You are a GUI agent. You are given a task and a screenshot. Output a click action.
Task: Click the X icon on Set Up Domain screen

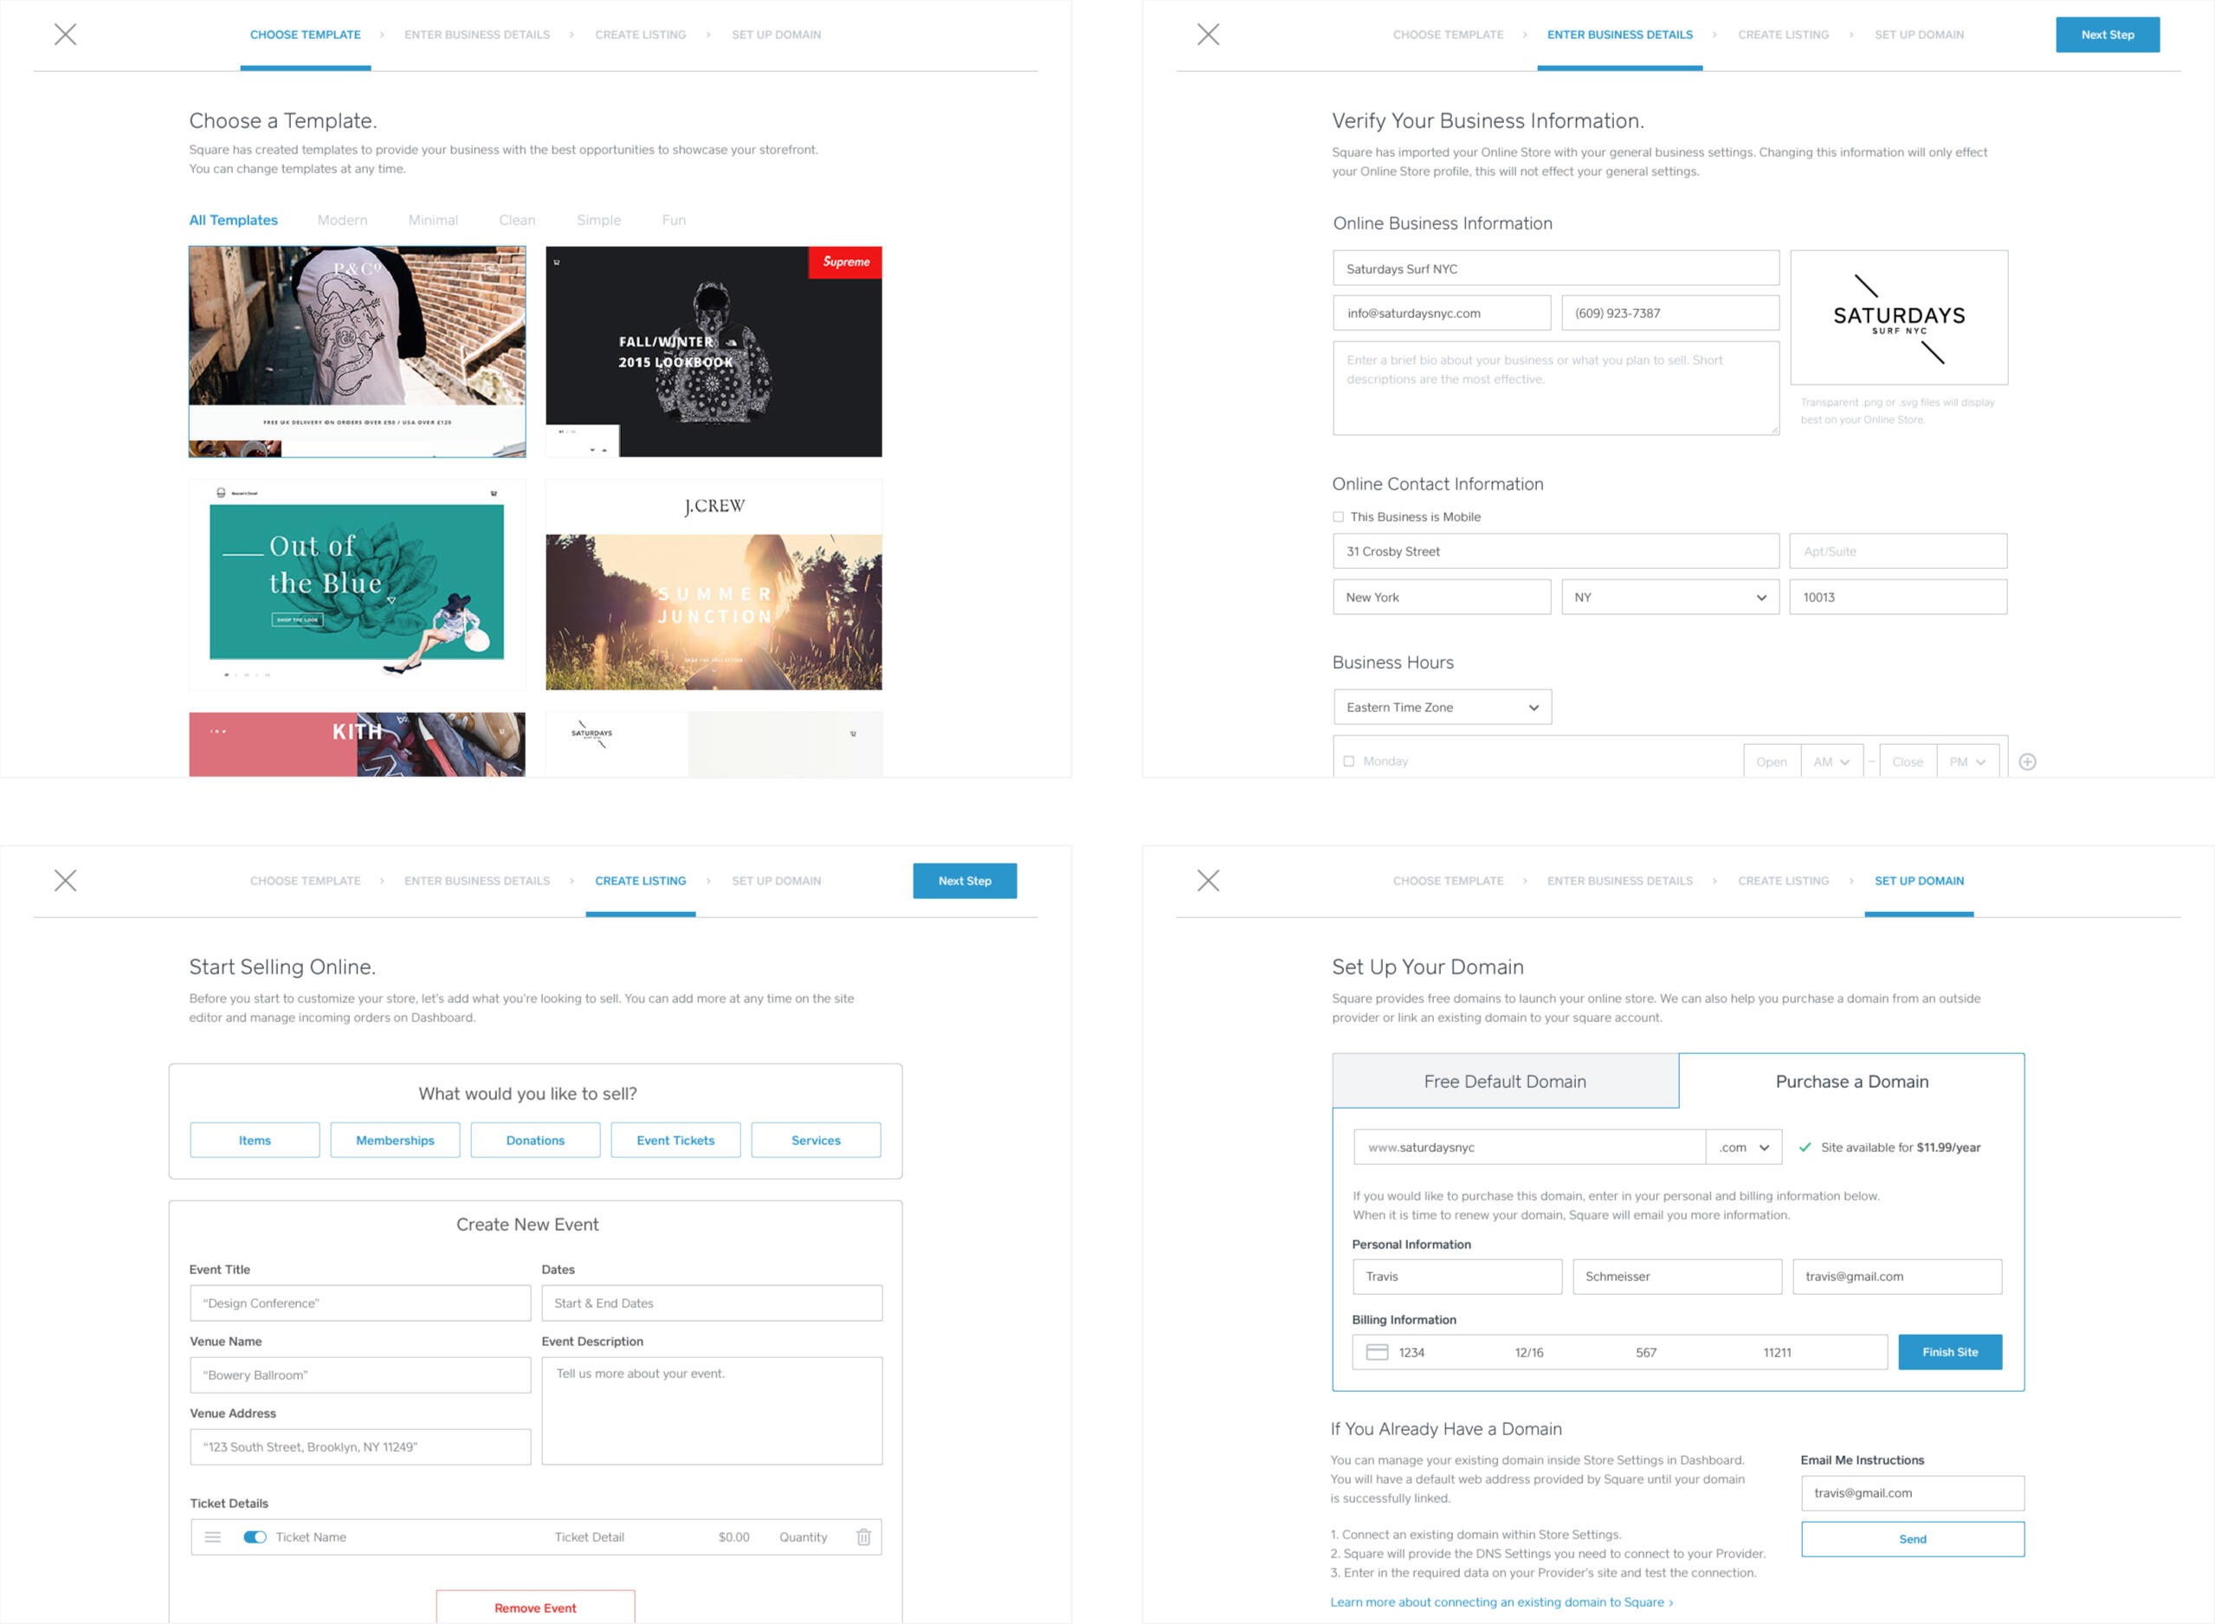pos(1208,880)
